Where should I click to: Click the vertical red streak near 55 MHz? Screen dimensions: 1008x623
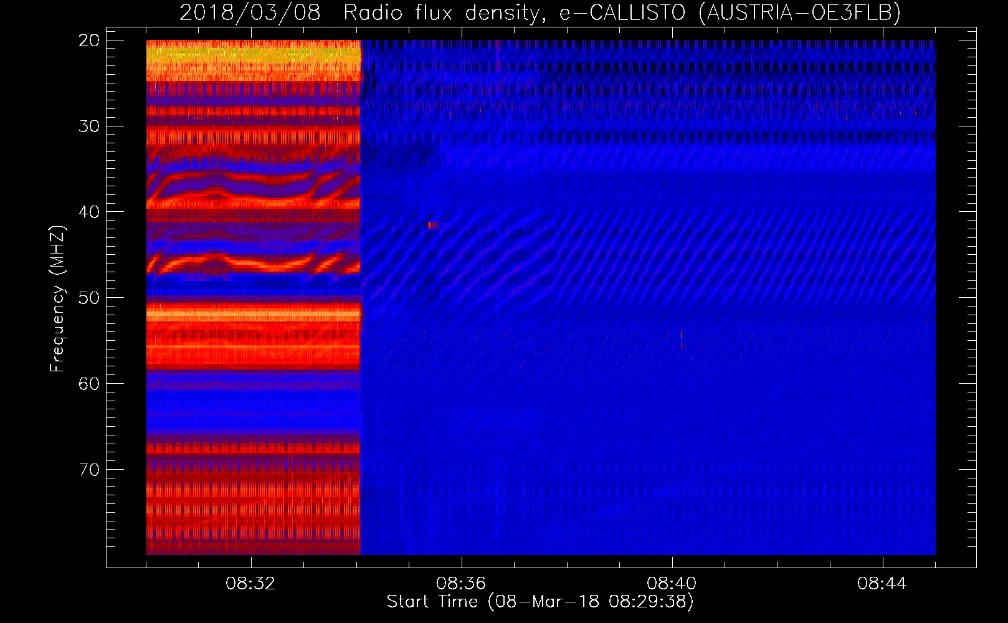click(682, 340)
